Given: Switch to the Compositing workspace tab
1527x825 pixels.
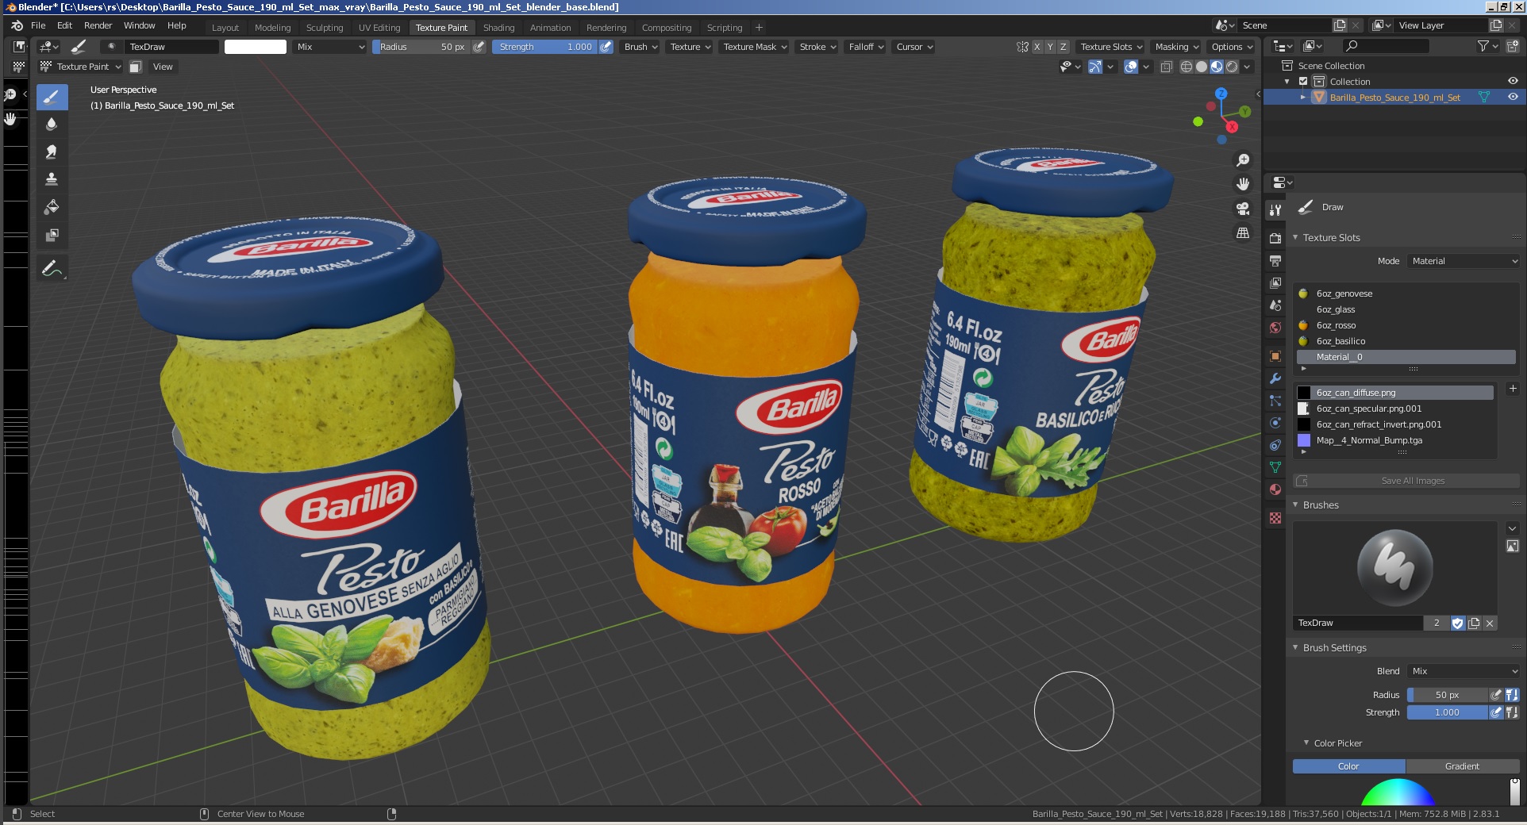Looking at the screenshot, I should click(x=667, y=27).
